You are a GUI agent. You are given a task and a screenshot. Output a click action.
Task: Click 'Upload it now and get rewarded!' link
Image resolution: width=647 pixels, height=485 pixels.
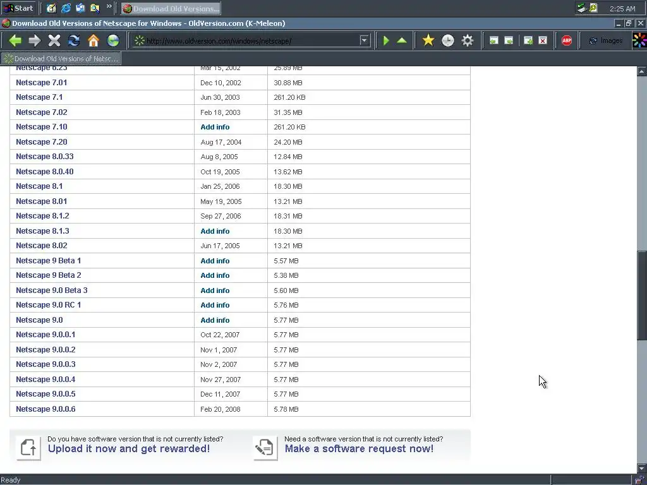click(129, 449)
